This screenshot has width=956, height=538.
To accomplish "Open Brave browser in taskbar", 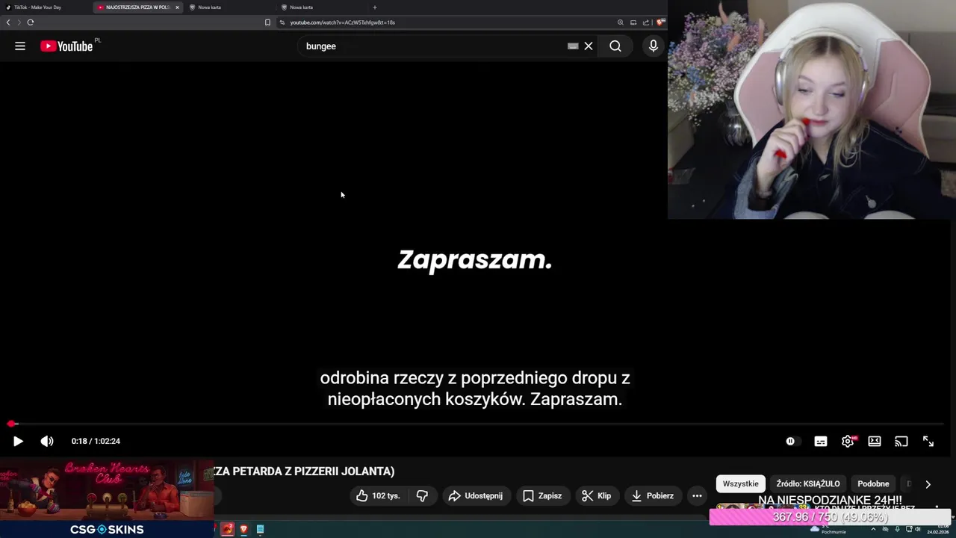I will click(x=243, y=529).
